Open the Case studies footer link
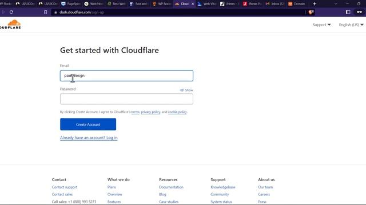The height and width of the screenshot is (205, 366). point(169,202)
